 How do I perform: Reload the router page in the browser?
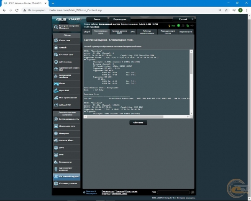coord(17,10)
